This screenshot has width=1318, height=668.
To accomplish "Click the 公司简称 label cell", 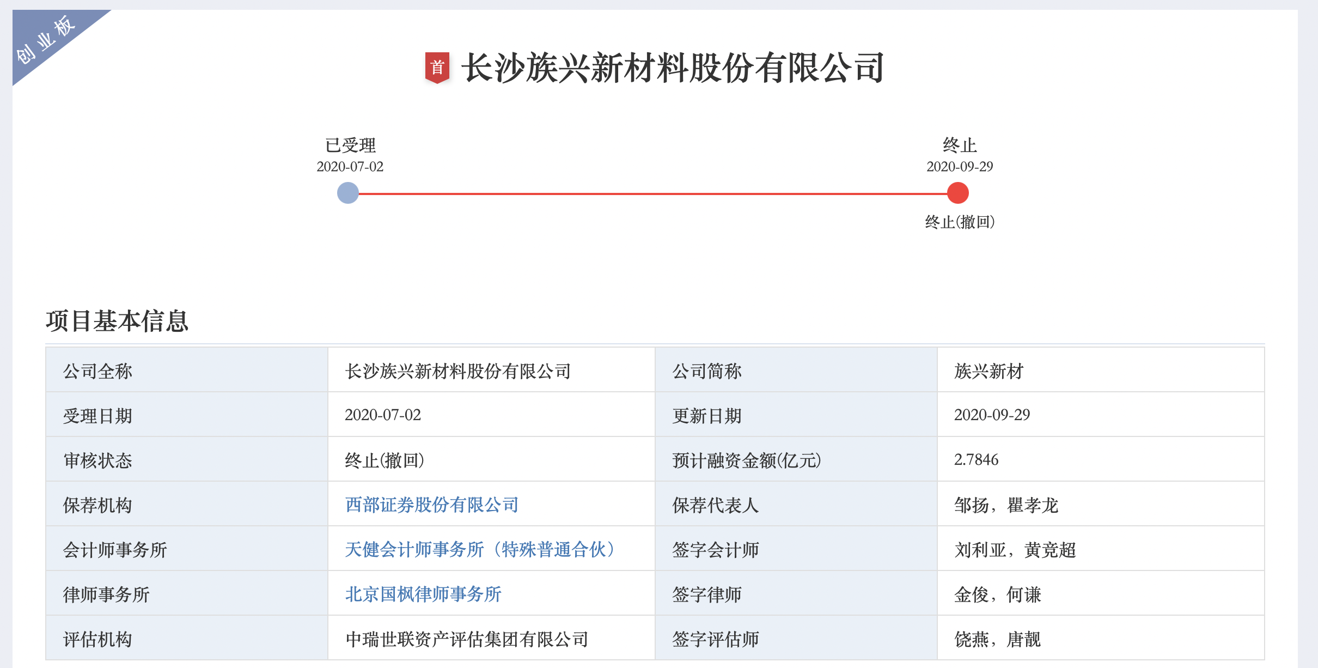I will pyautogui.click(x=796, y=369).
